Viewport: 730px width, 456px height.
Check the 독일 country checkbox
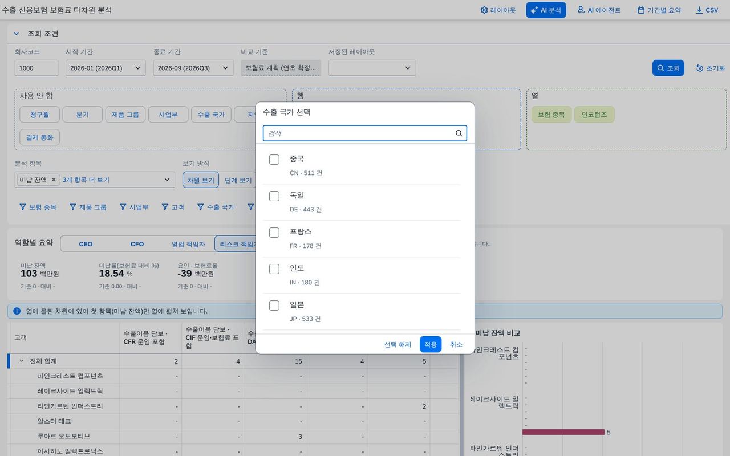pos(274,196)
